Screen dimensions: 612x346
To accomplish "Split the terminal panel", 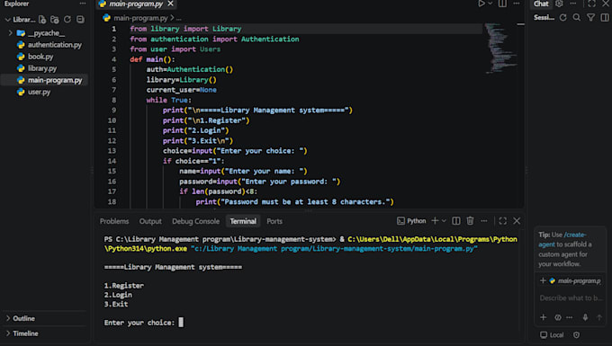I will [456, 221].
